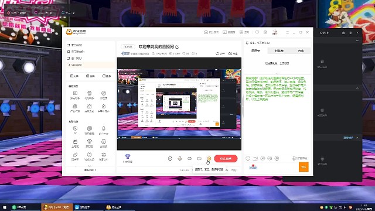Open the play-icon item in the Huya title bar
Viewport: 375px width, 211px height.
(x=229, y=32)
